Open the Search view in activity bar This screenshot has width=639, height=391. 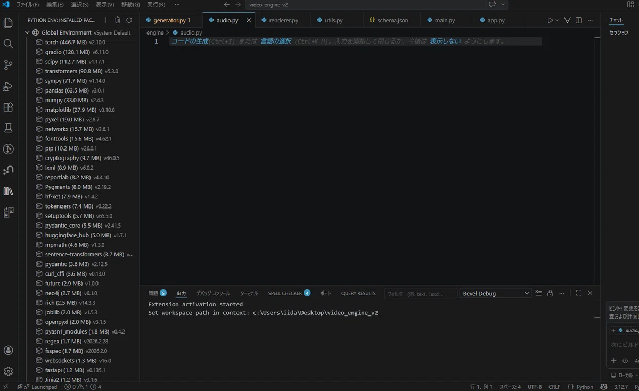pos(8,44)
